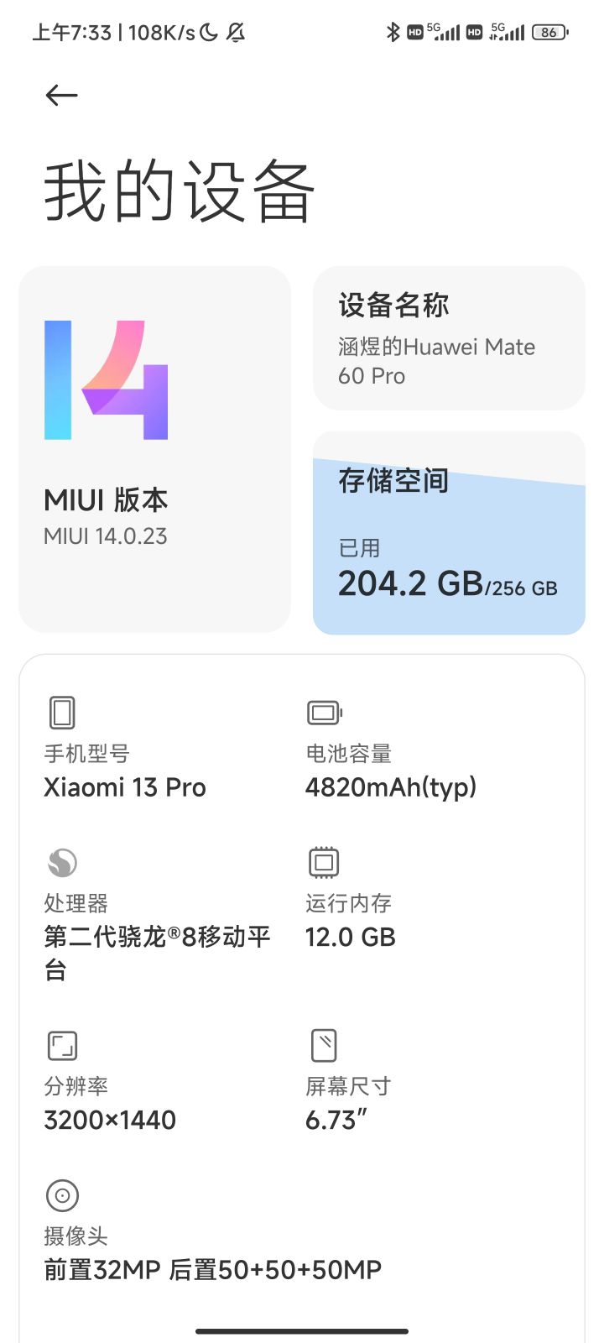Tap the back arrow icon
Viewport: 604px width, 1343px height.
click(x=61, y=96)
